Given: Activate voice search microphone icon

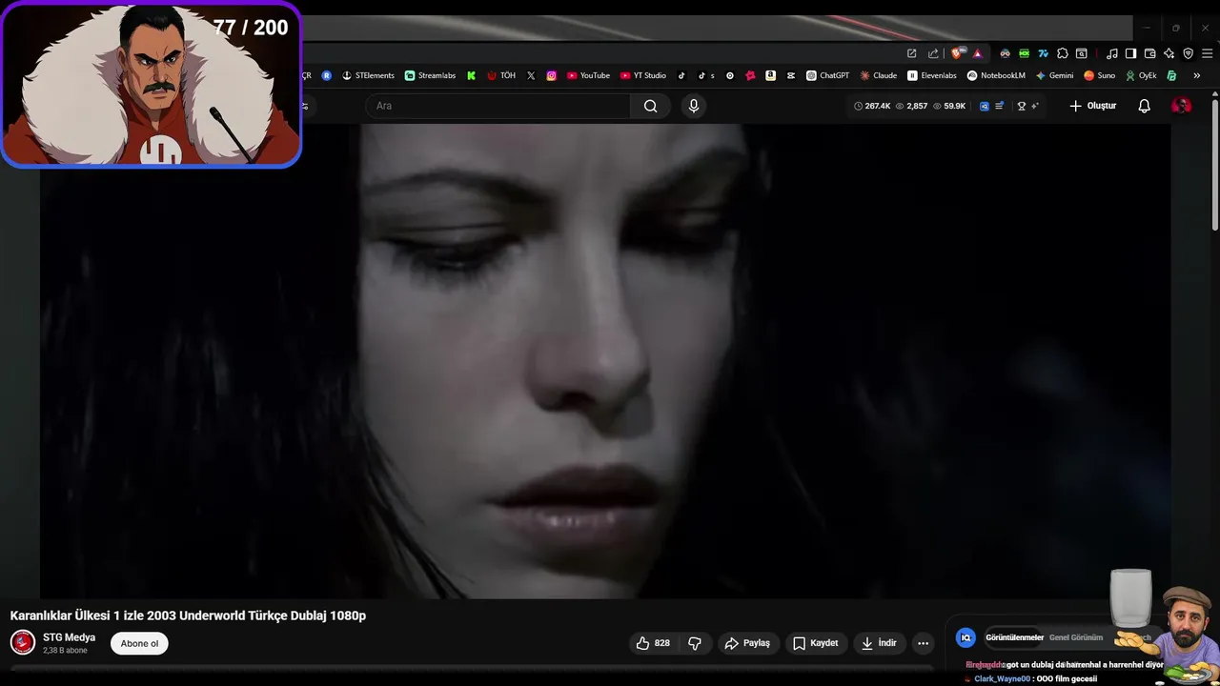Looking at the screenshot, I should pyautogui.click(x=694, y=106).
